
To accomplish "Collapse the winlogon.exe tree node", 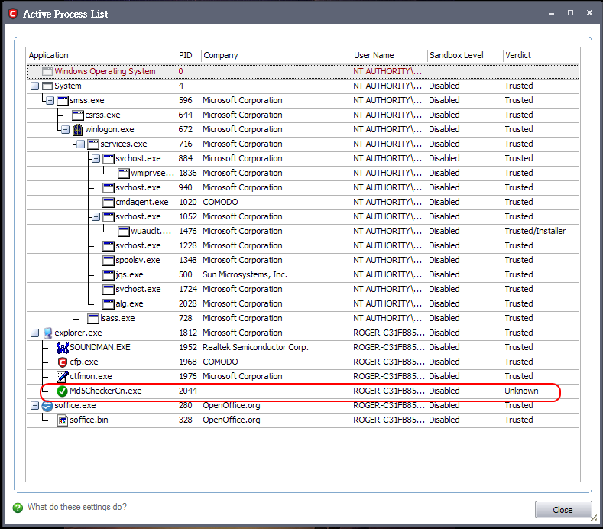I will 66,130.
